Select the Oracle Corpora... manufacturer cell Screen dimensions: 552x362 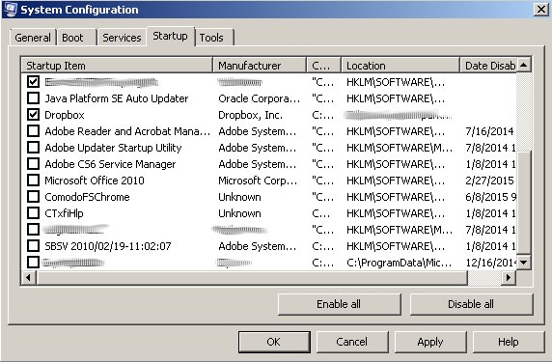(259, 98)
